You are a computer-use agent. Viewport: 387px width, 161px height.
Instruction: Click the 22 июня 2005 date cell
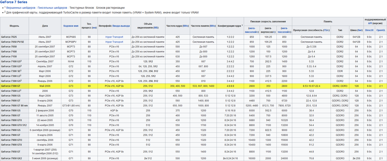(45, 120)
